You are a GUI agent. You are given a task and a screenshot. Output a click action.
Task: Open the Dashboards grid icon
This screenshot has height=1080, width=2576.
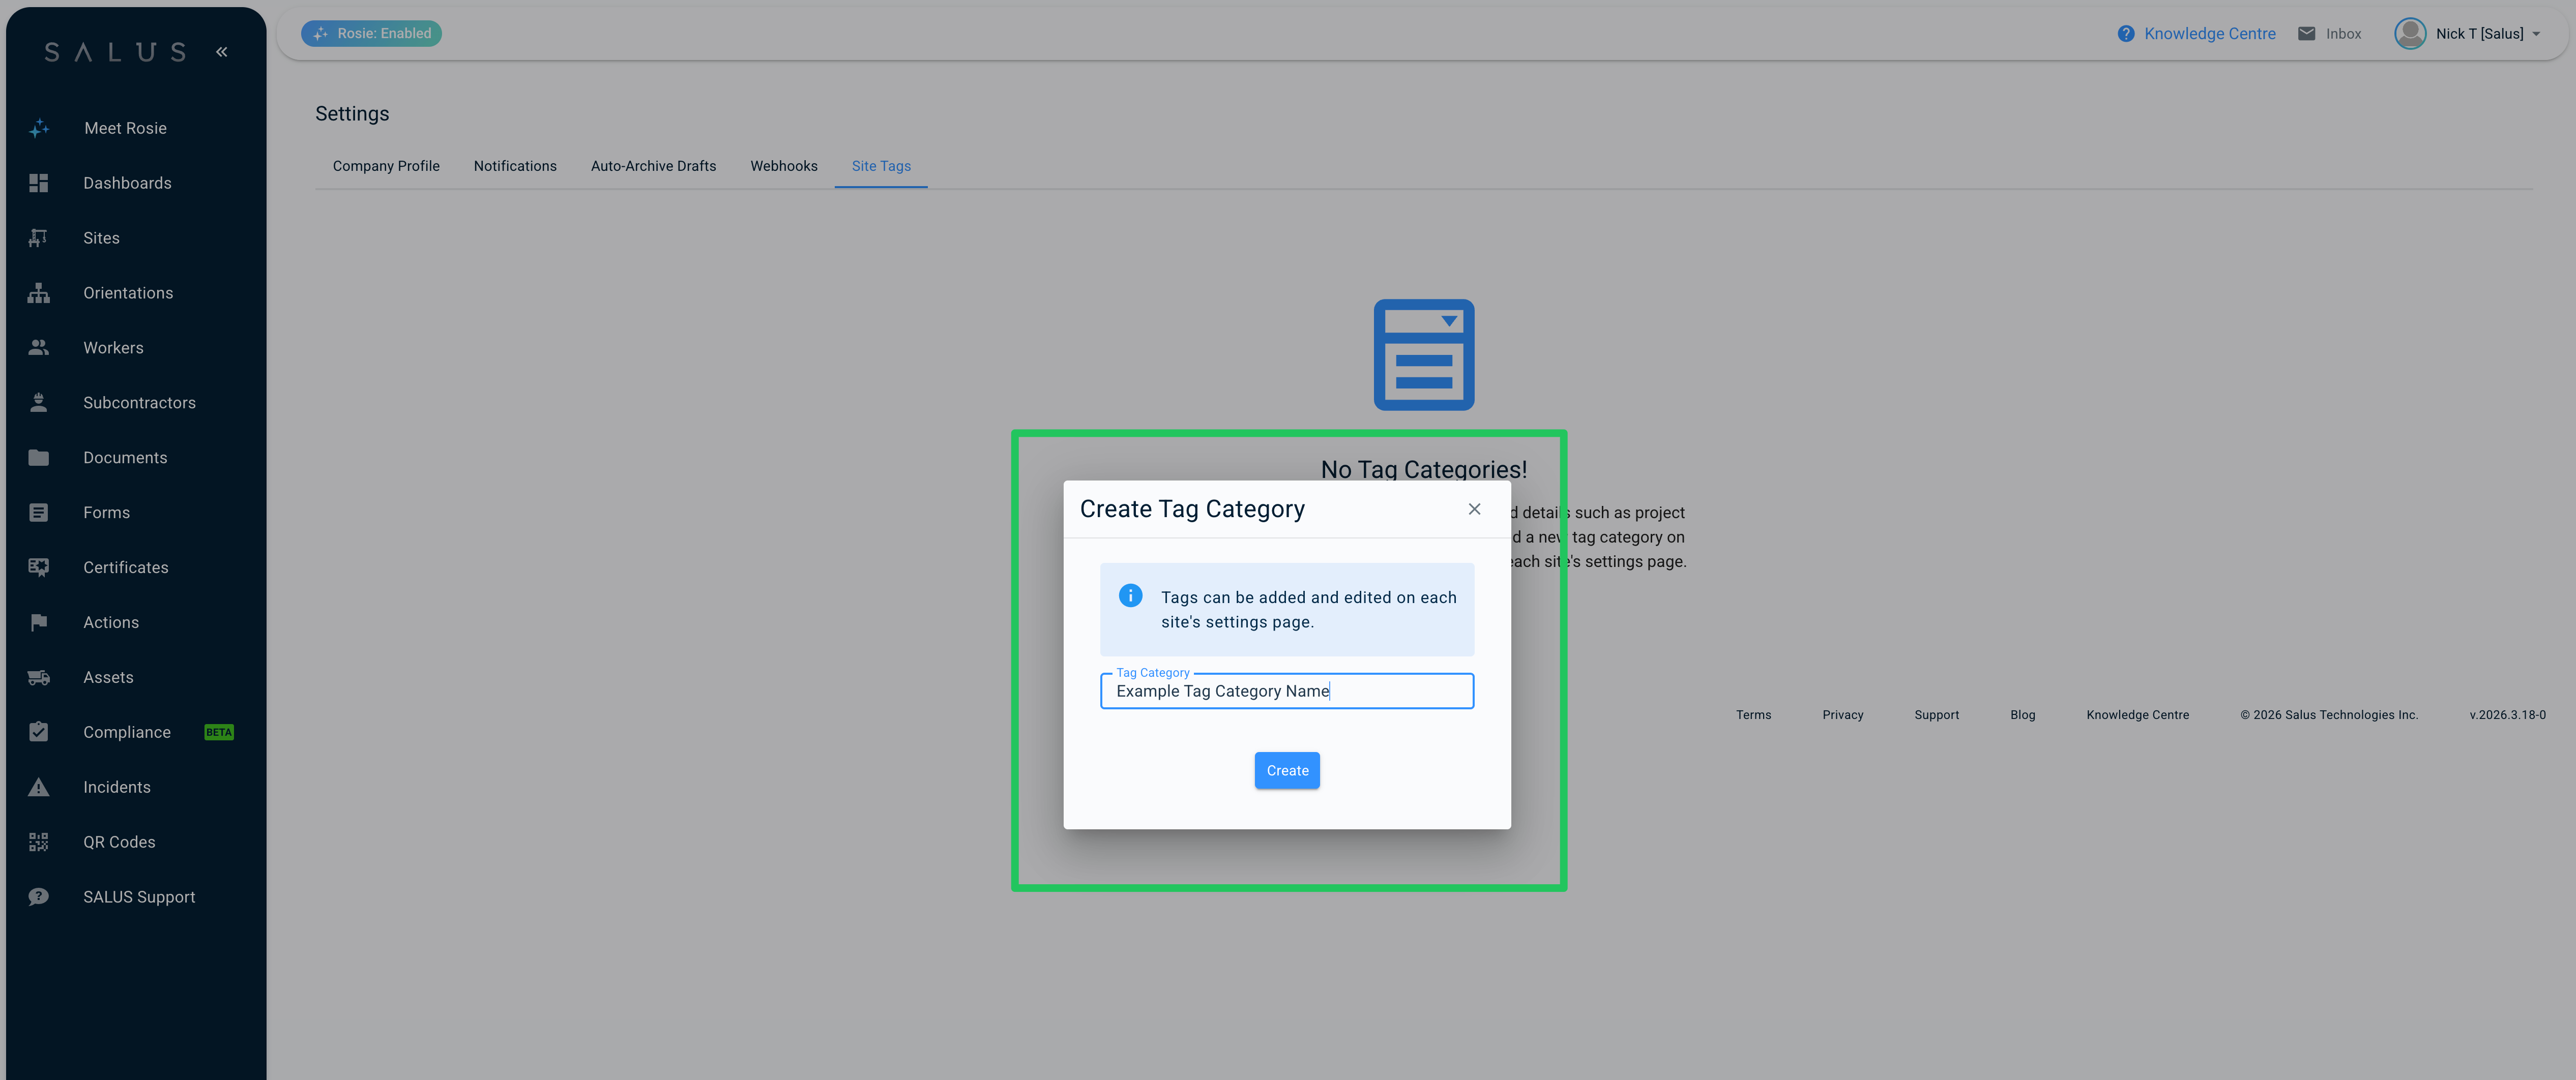[39, 183]
